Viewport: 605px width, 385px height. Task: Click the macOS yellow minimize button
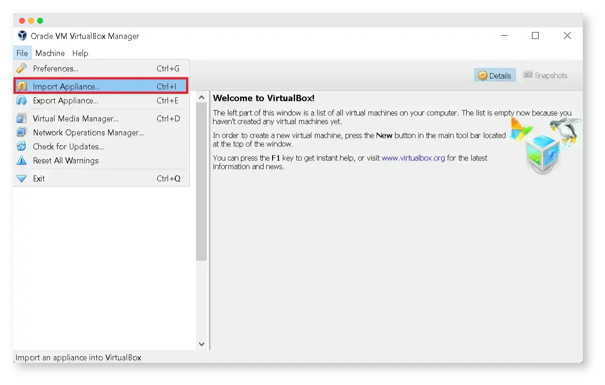(x=31, y=21)
